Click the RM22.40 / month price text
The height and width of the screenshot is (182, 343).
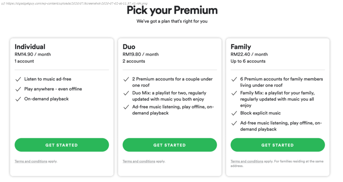pos(249,54)
